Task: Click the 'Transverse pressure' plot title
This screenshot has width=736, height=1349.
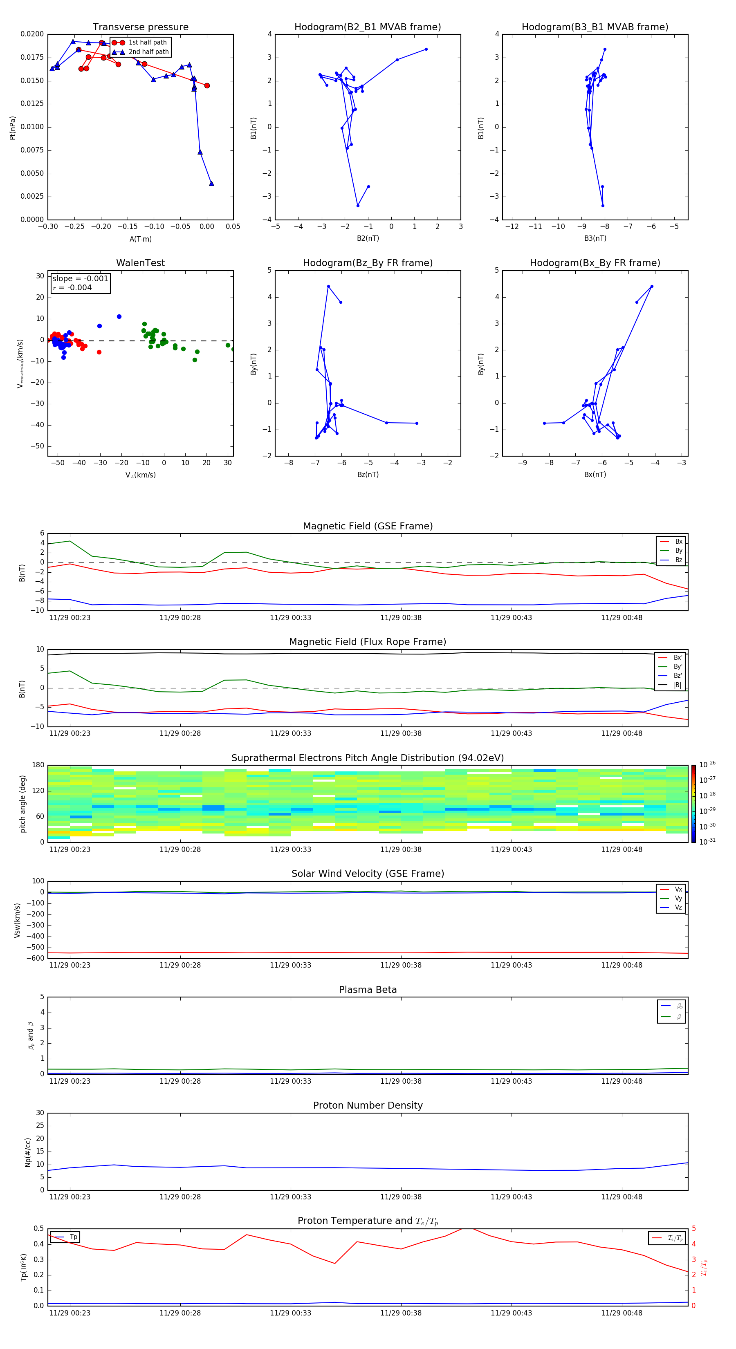Action: 140,27
